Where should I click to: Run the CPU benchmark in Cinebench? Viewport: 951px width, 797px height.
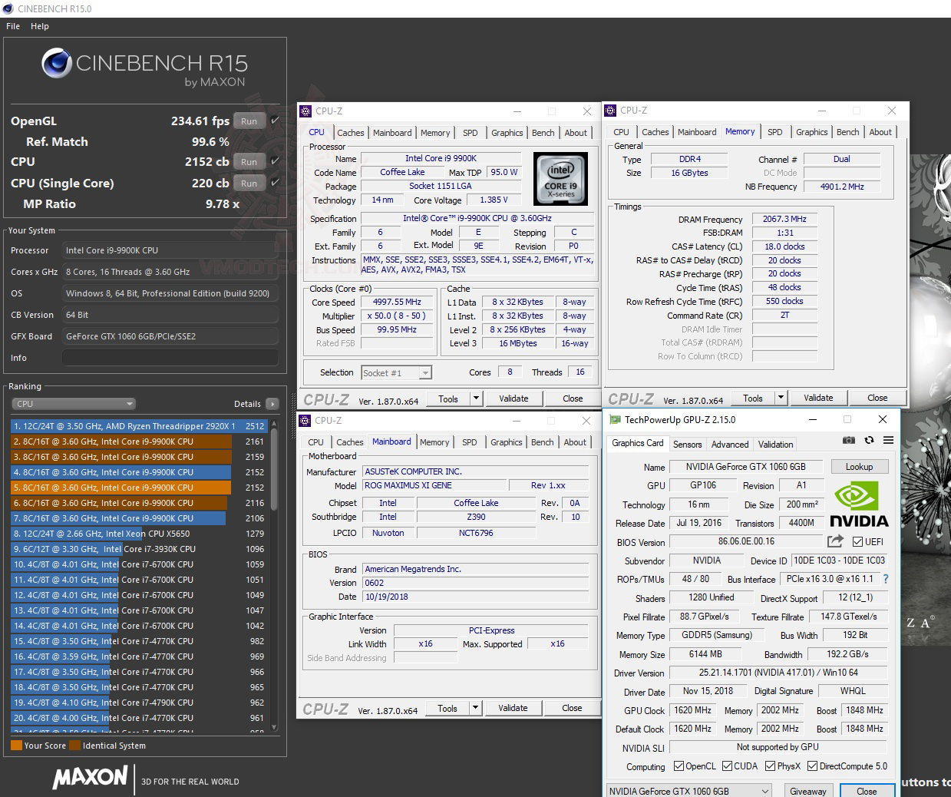click(x=249, y=161)
